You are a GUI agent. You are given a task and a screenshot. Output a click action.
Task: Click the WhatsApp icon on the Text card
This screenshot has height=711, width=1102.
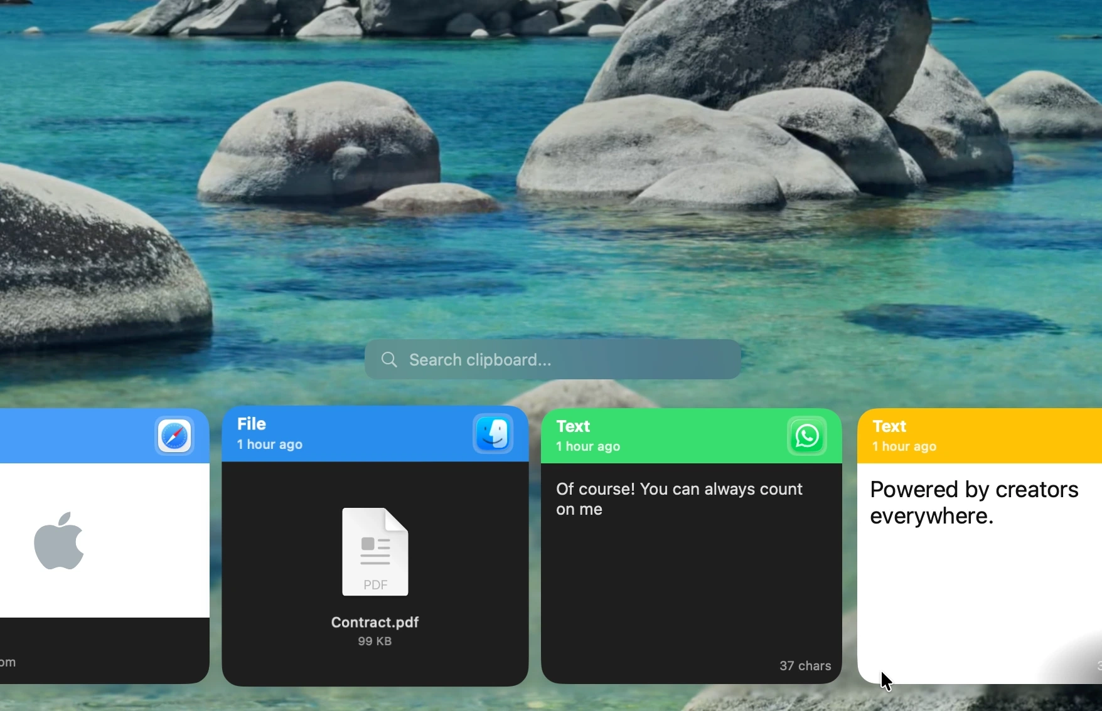[808, 436]
